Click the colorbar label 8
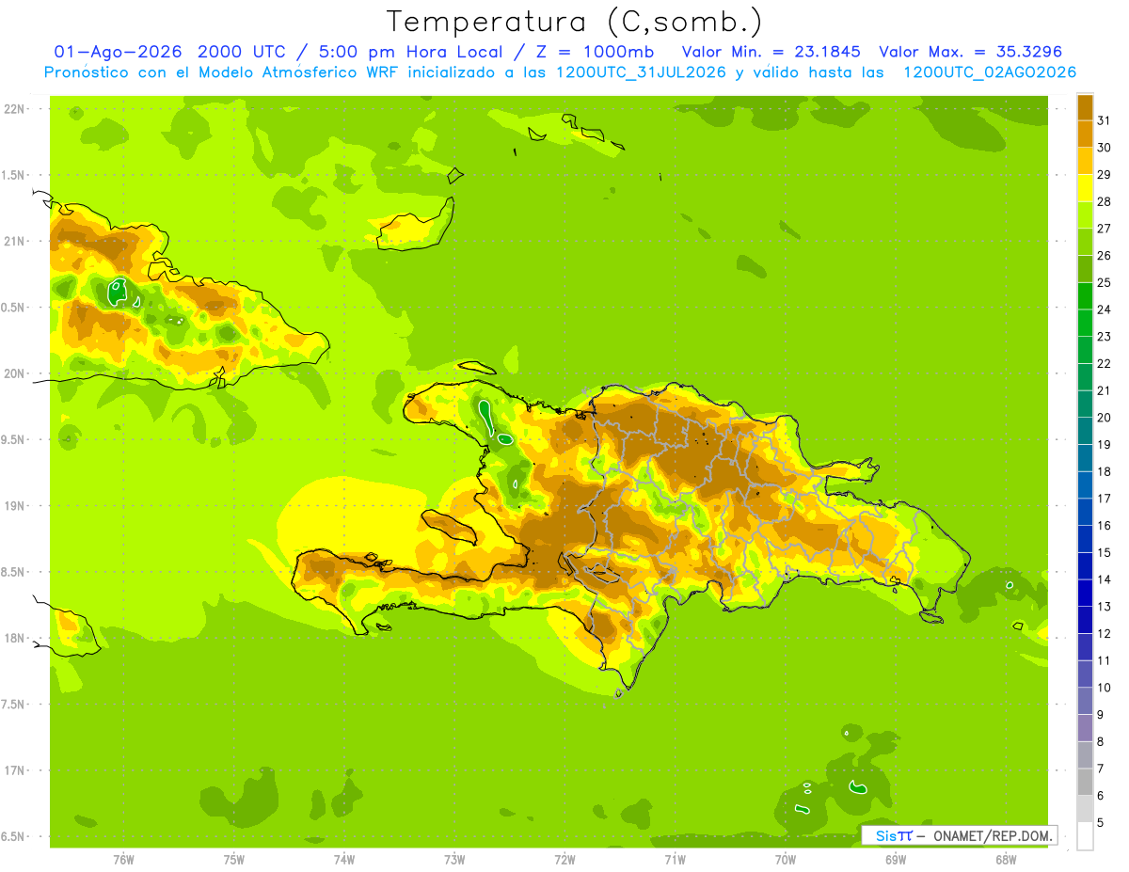This screenshot has height=872, width=1129. point(1100,741)
